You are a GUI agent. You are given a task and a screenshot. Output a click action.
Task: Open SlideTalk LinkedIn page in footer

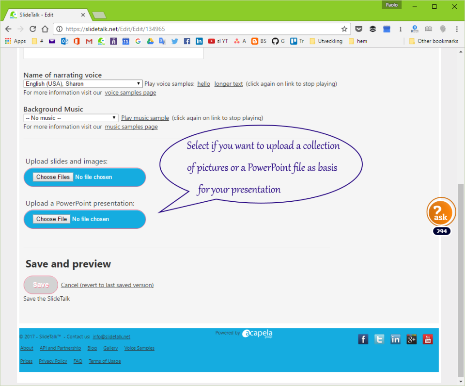(x=395, y=339)
